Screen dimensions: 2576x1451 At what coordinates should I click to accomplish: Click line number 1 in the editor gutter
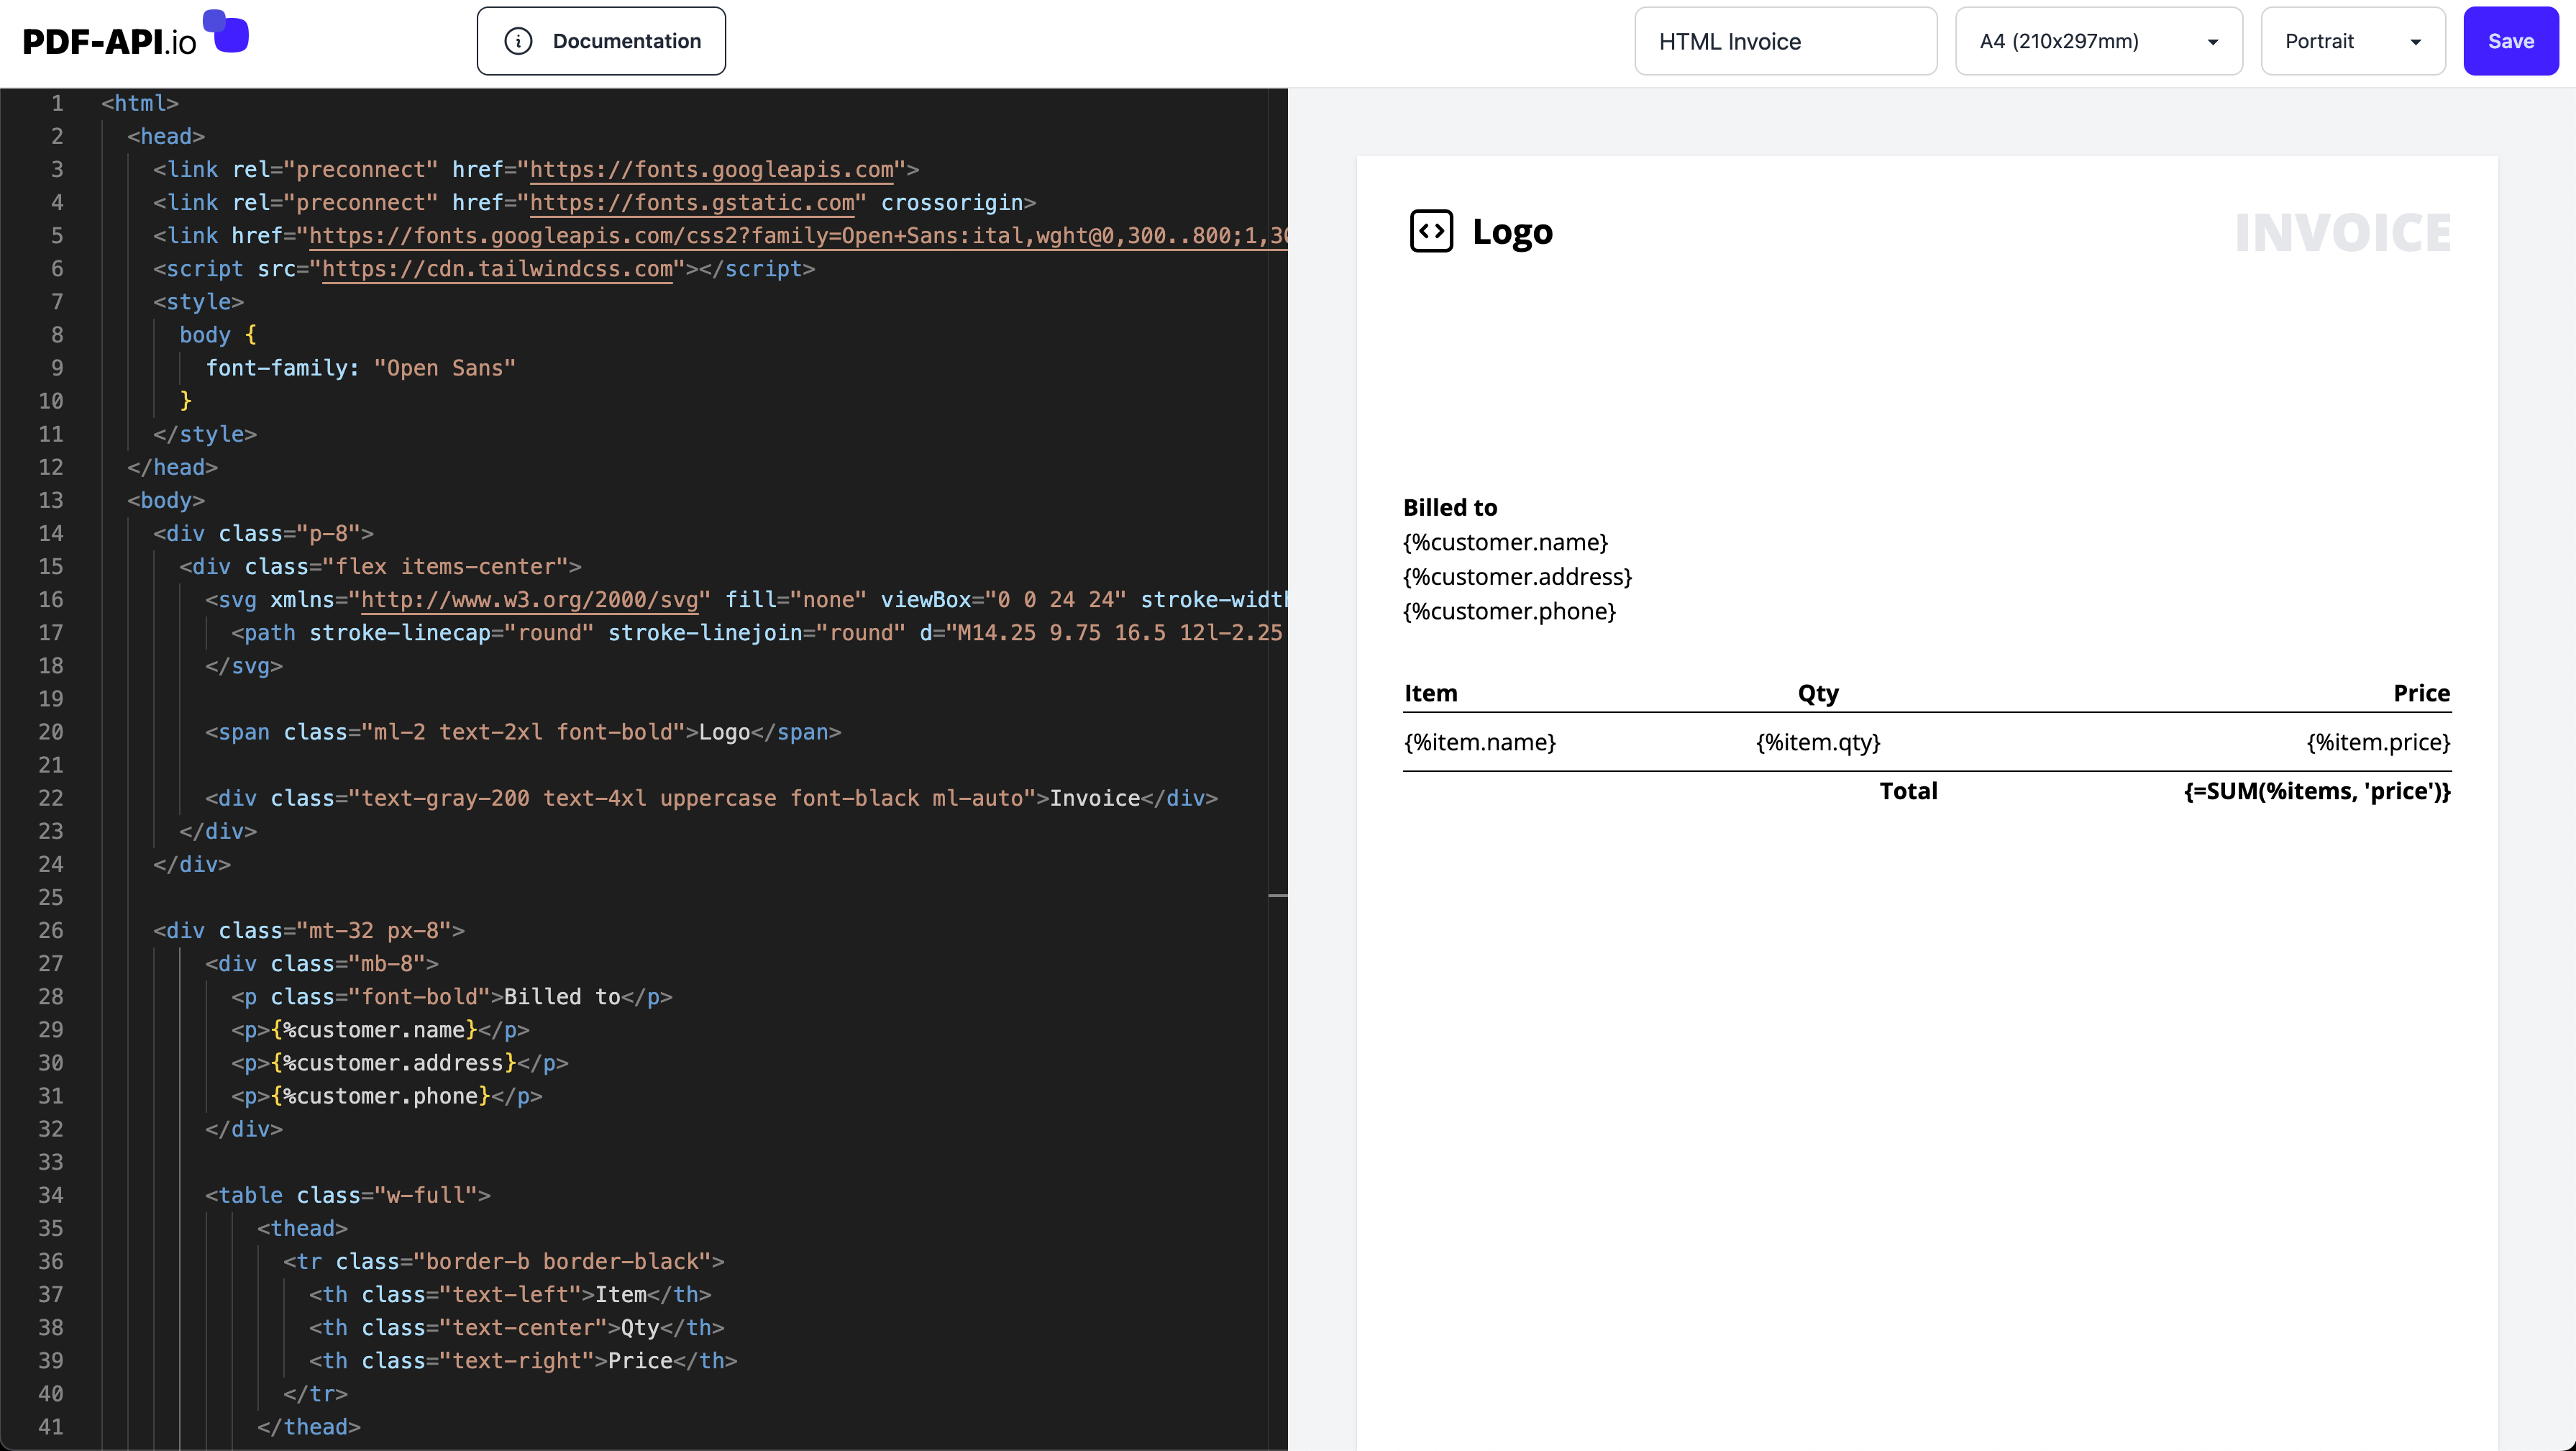tap(57, 104)
